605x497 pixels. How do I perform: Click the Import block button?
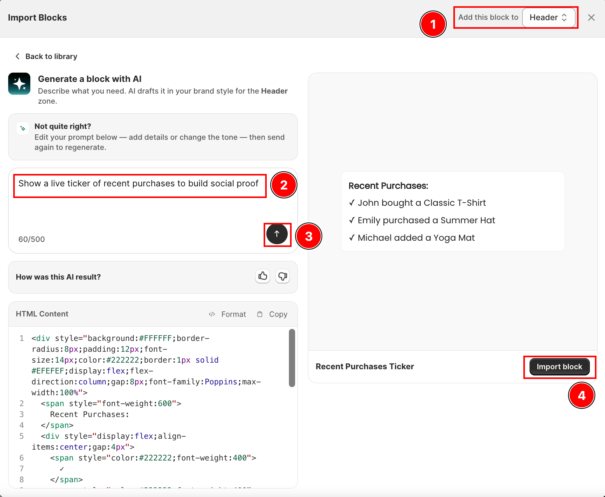(x=560, y=367)
